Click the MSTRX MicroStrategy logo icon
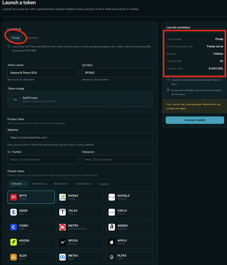The width and height of the screenshot is (227, 265). point(62,227)
